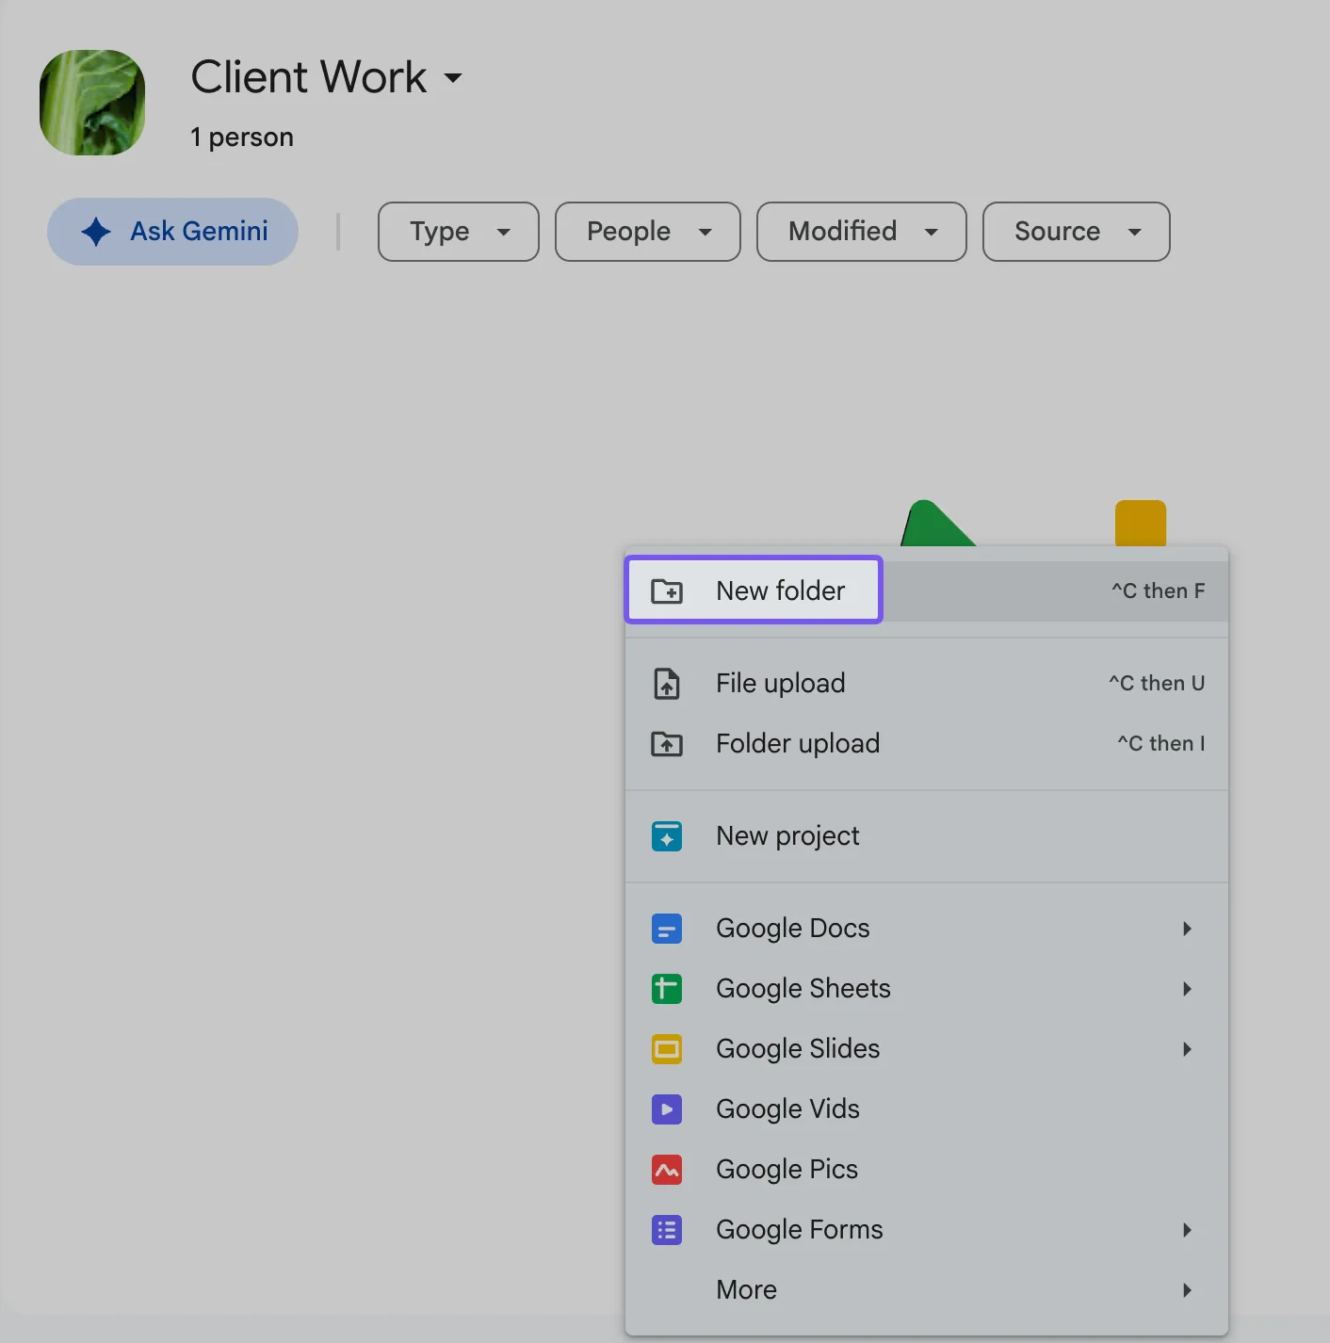This screenshot has width=1330, height=1343.
Task: Open the Client Work title dropdown arrow
Action: point(453,78)
